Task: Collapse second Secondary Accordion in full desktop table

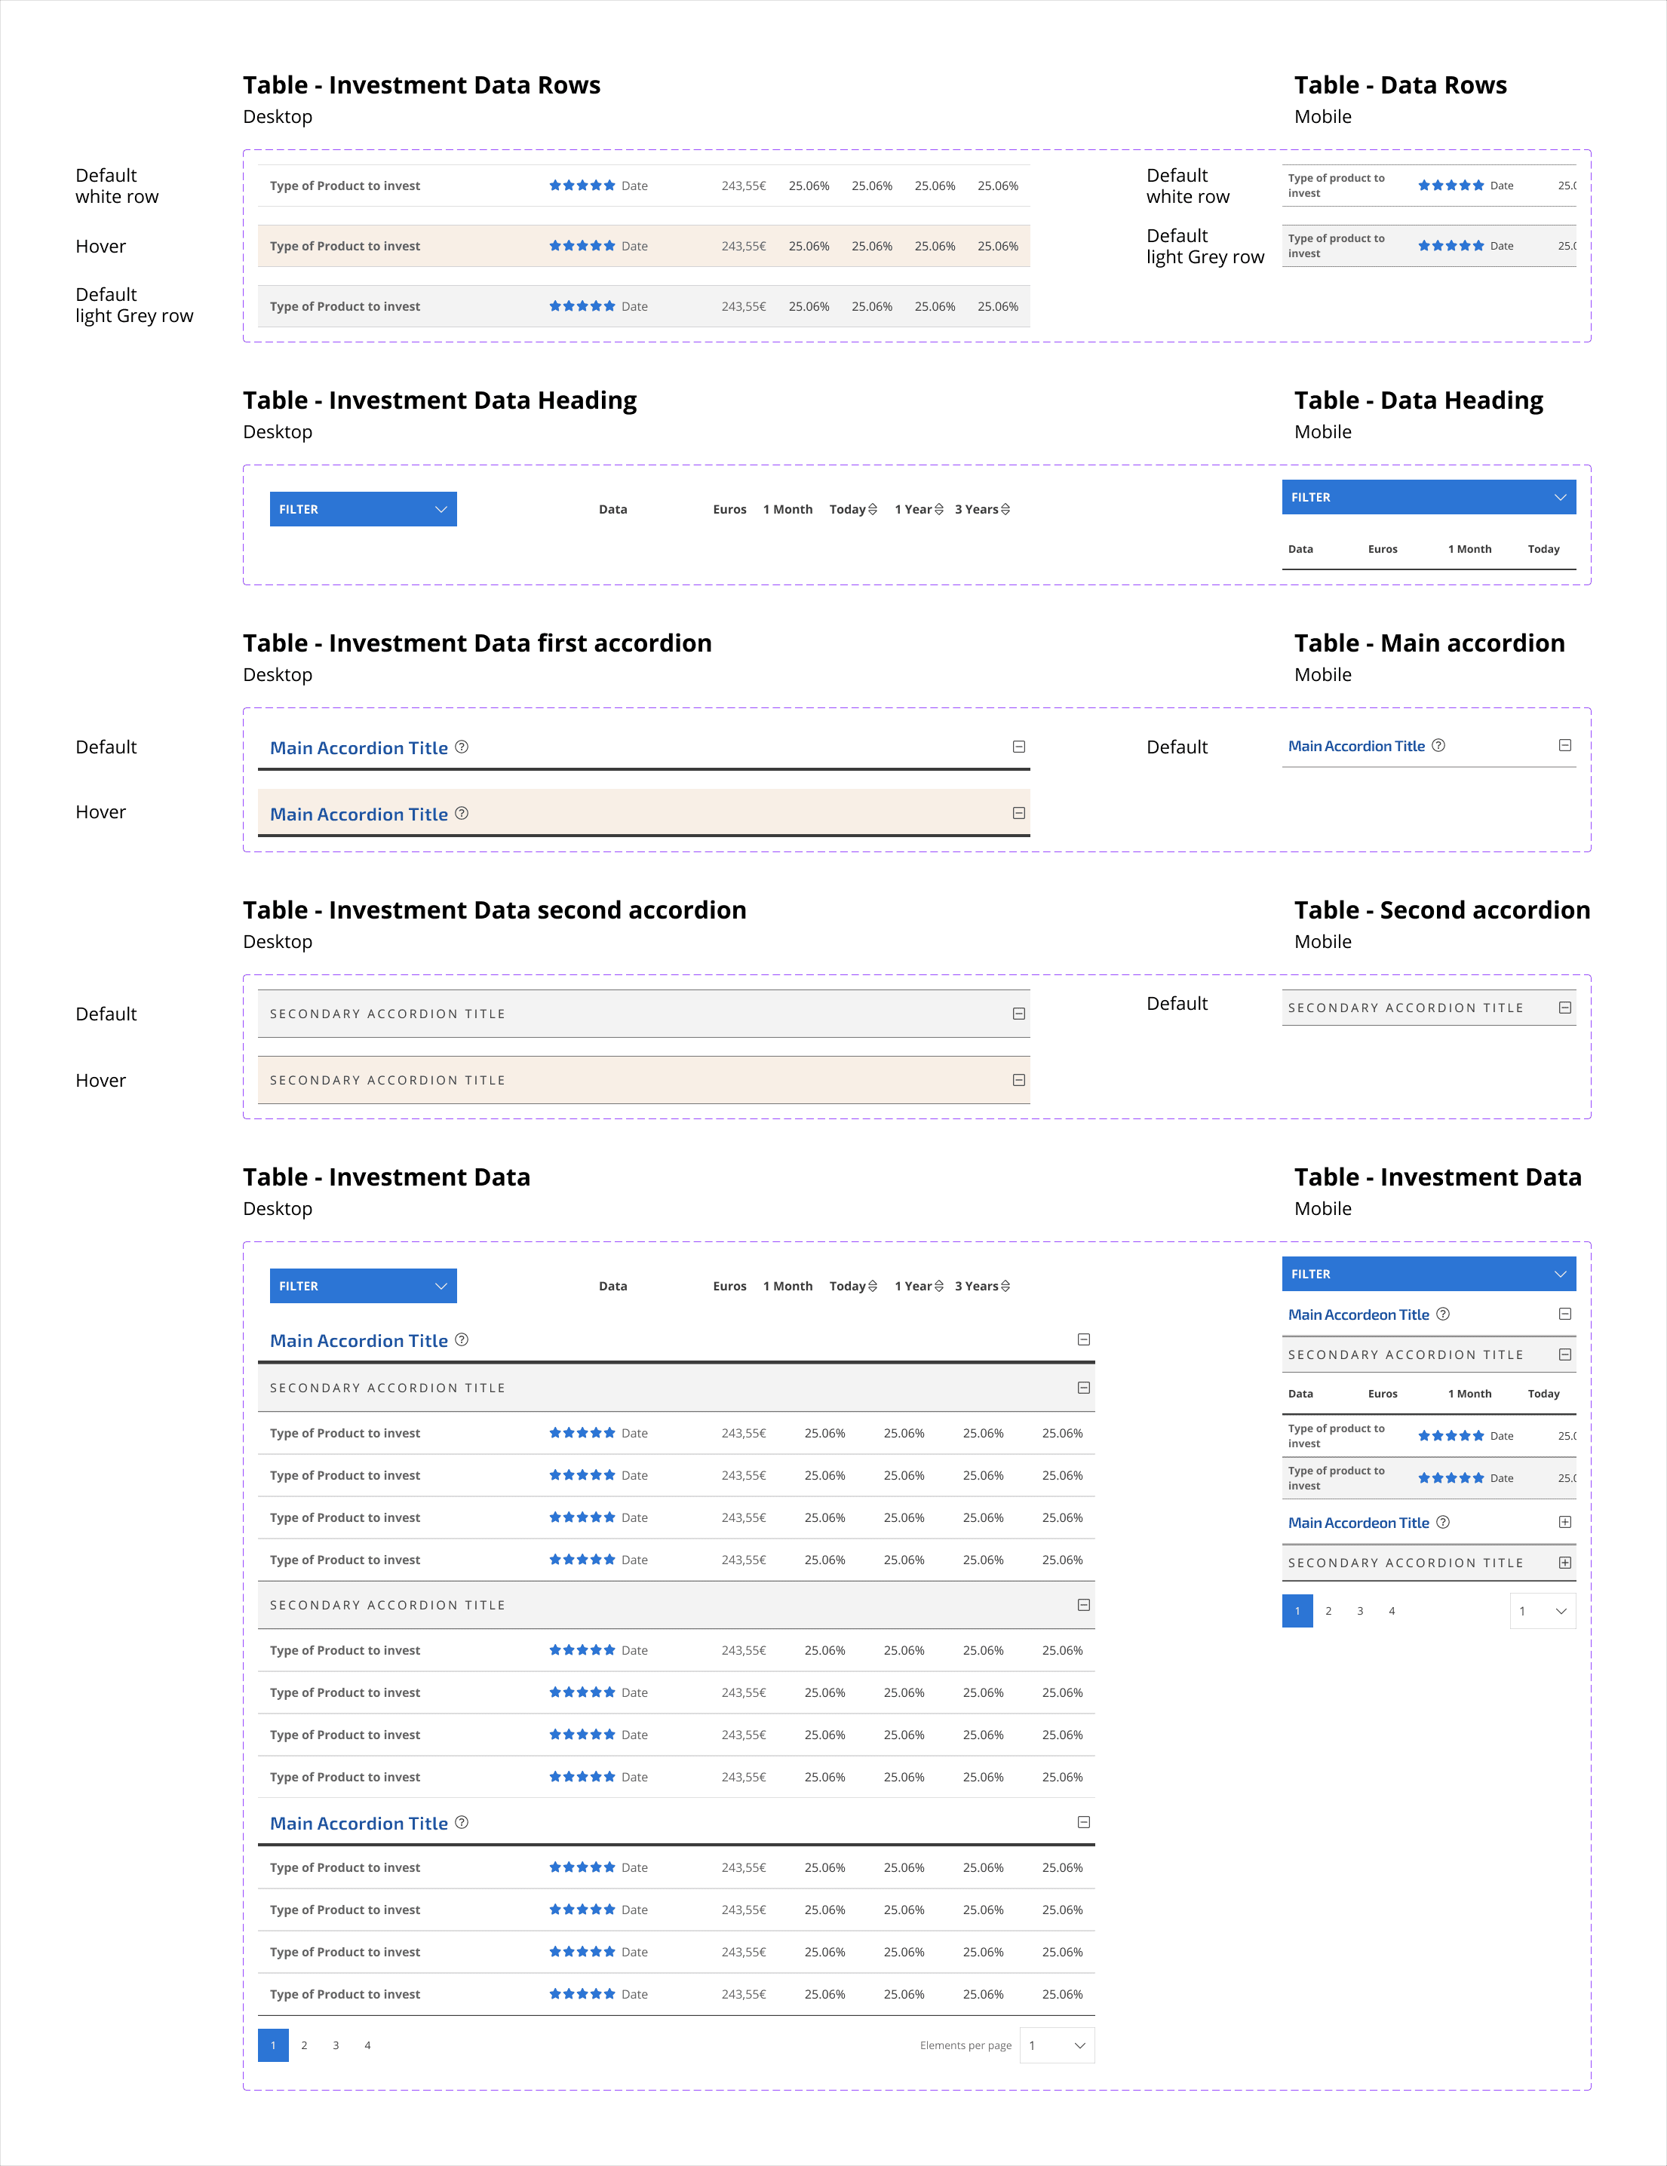Action: coord(1084,1605)
